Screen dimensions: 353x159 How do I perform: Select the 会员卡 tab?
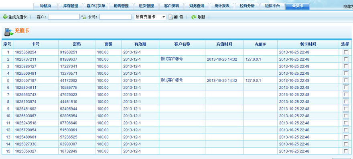tap(298, 6)
